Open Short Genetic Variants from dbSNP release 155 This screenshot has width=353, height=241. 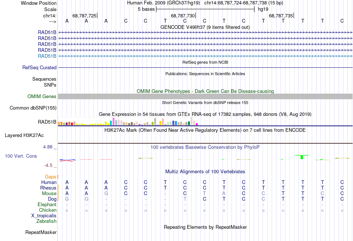coord(205,103)
